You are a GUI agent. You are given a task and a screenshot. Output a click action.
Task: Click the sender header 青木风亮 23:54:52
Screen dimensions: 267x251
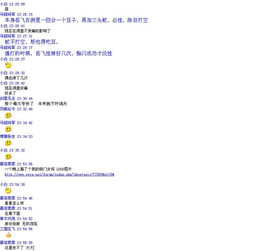pyautogui.click(x=16, y=219)
